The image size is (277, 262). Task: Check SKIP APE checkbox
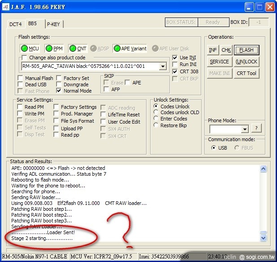(x=128, y=83)
